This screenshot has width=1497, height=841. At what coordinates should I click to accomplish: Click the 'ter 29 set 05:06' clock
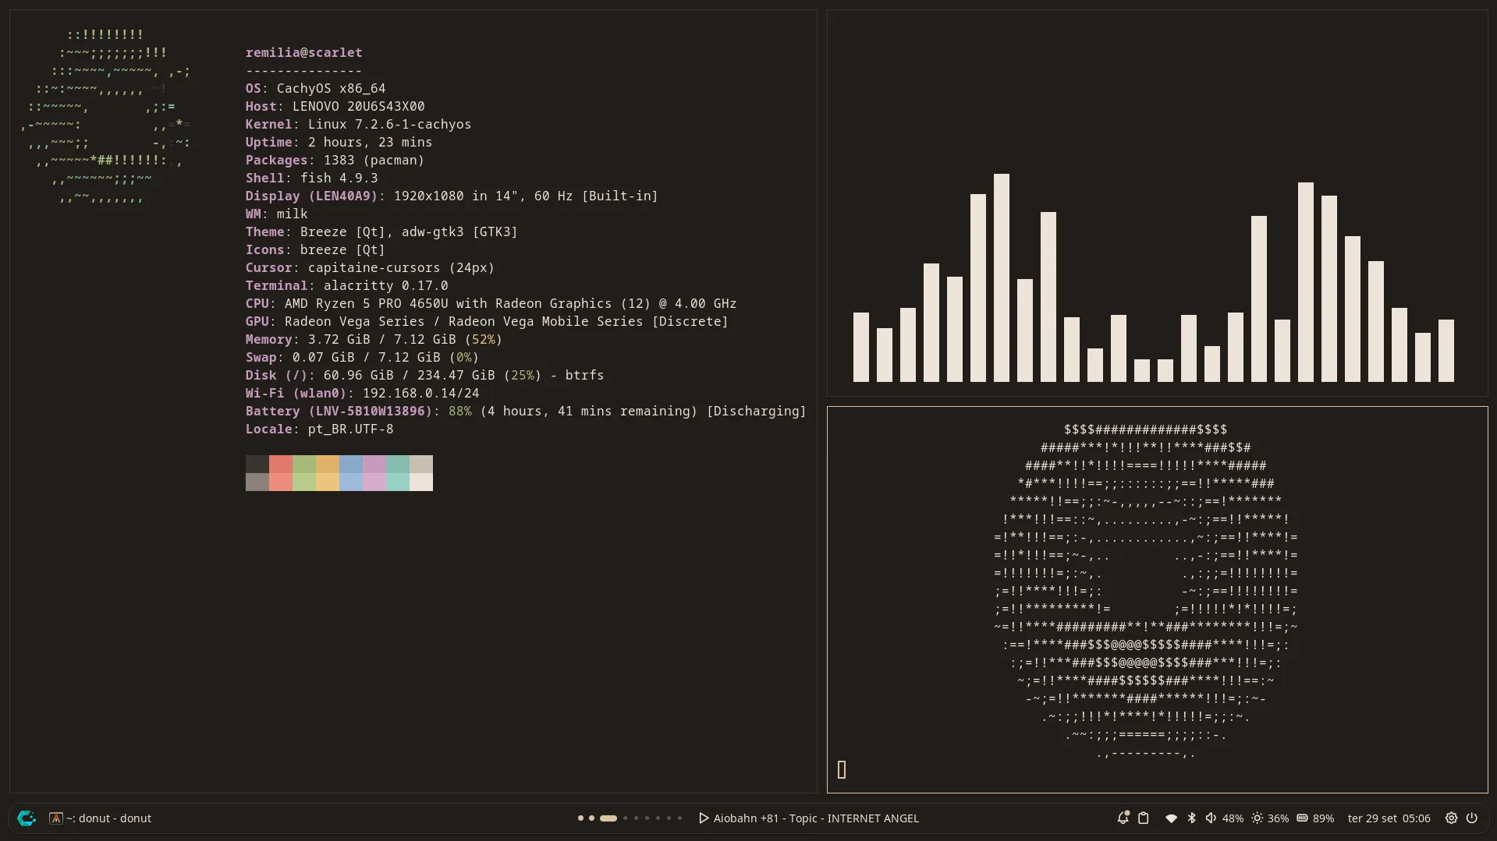[1389, 818]
